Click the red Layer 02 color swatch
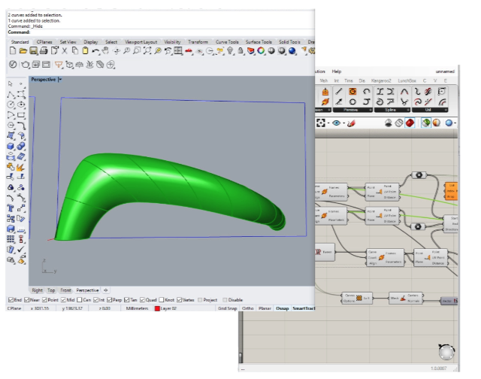481x379 pixels. coord(157,308)
